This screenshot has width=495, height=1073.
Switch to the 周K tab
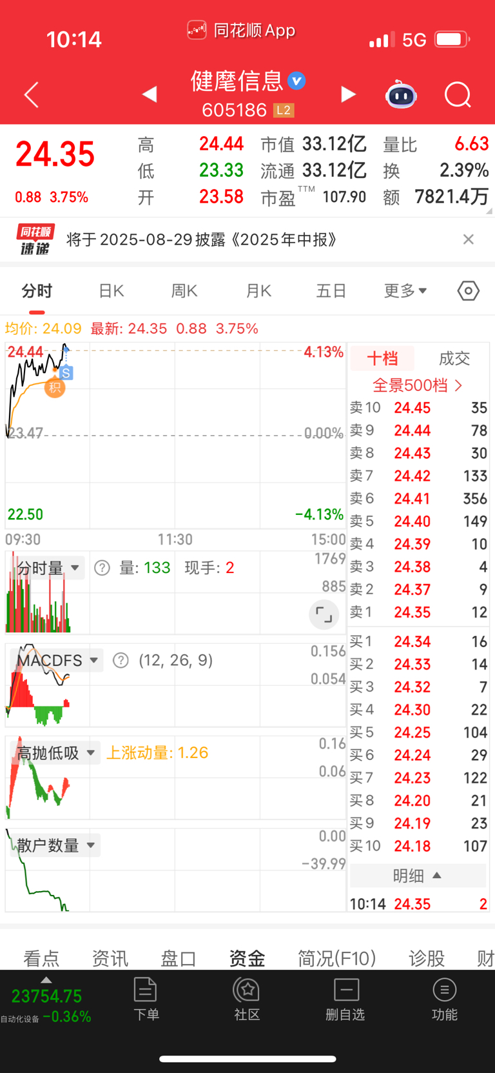click(184, 291)
